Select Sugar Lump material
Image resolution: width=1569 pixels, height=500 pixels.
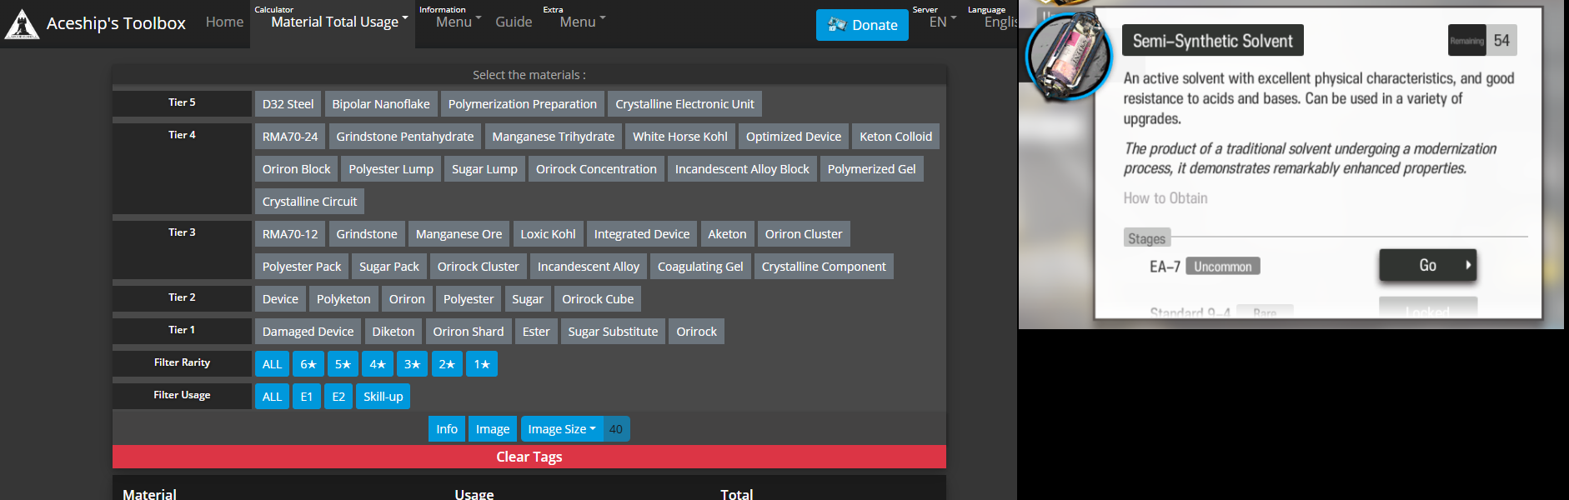click(484, 169)
